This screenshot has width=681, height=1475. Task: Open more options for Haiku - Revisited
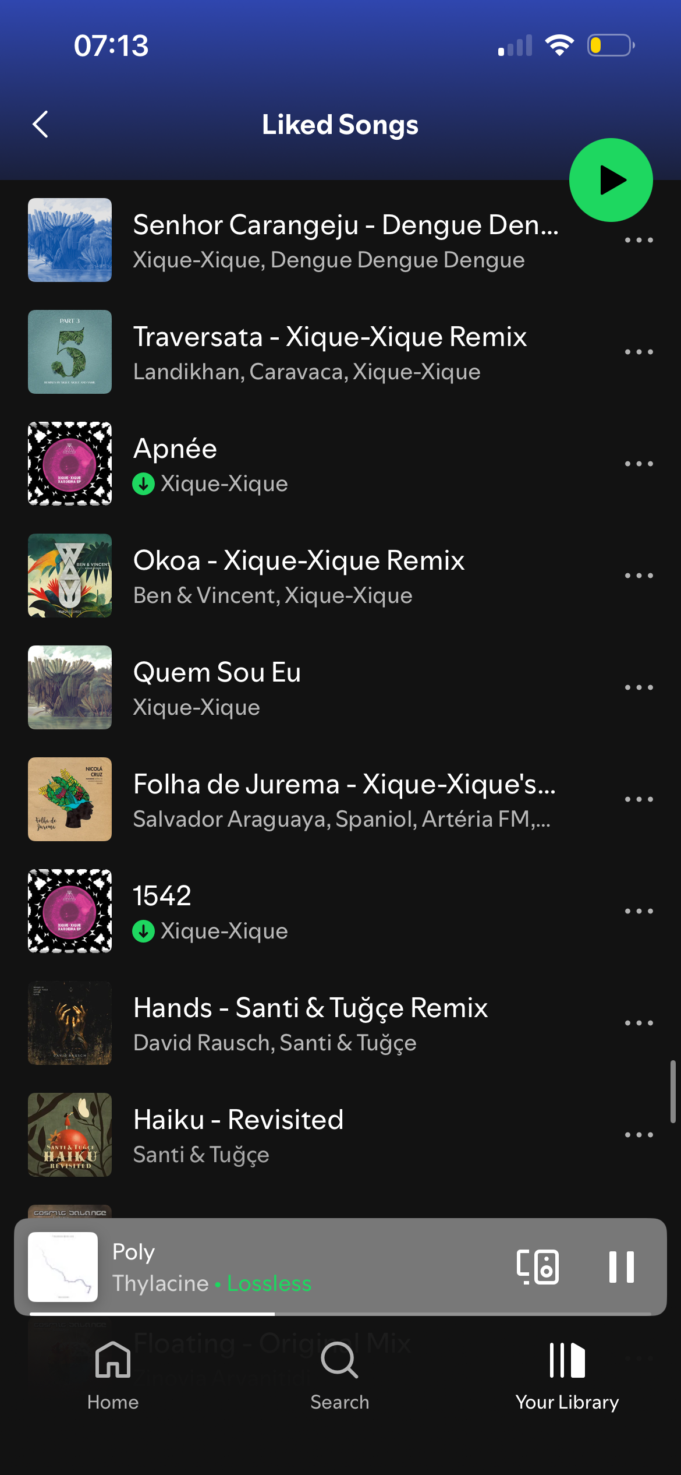click(639, 1135)
